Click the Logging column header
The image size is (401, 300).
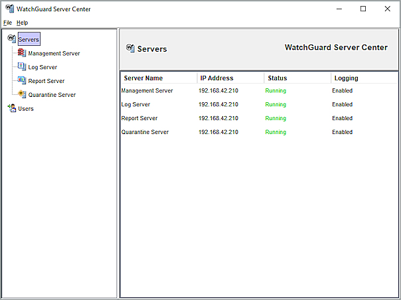346,78
